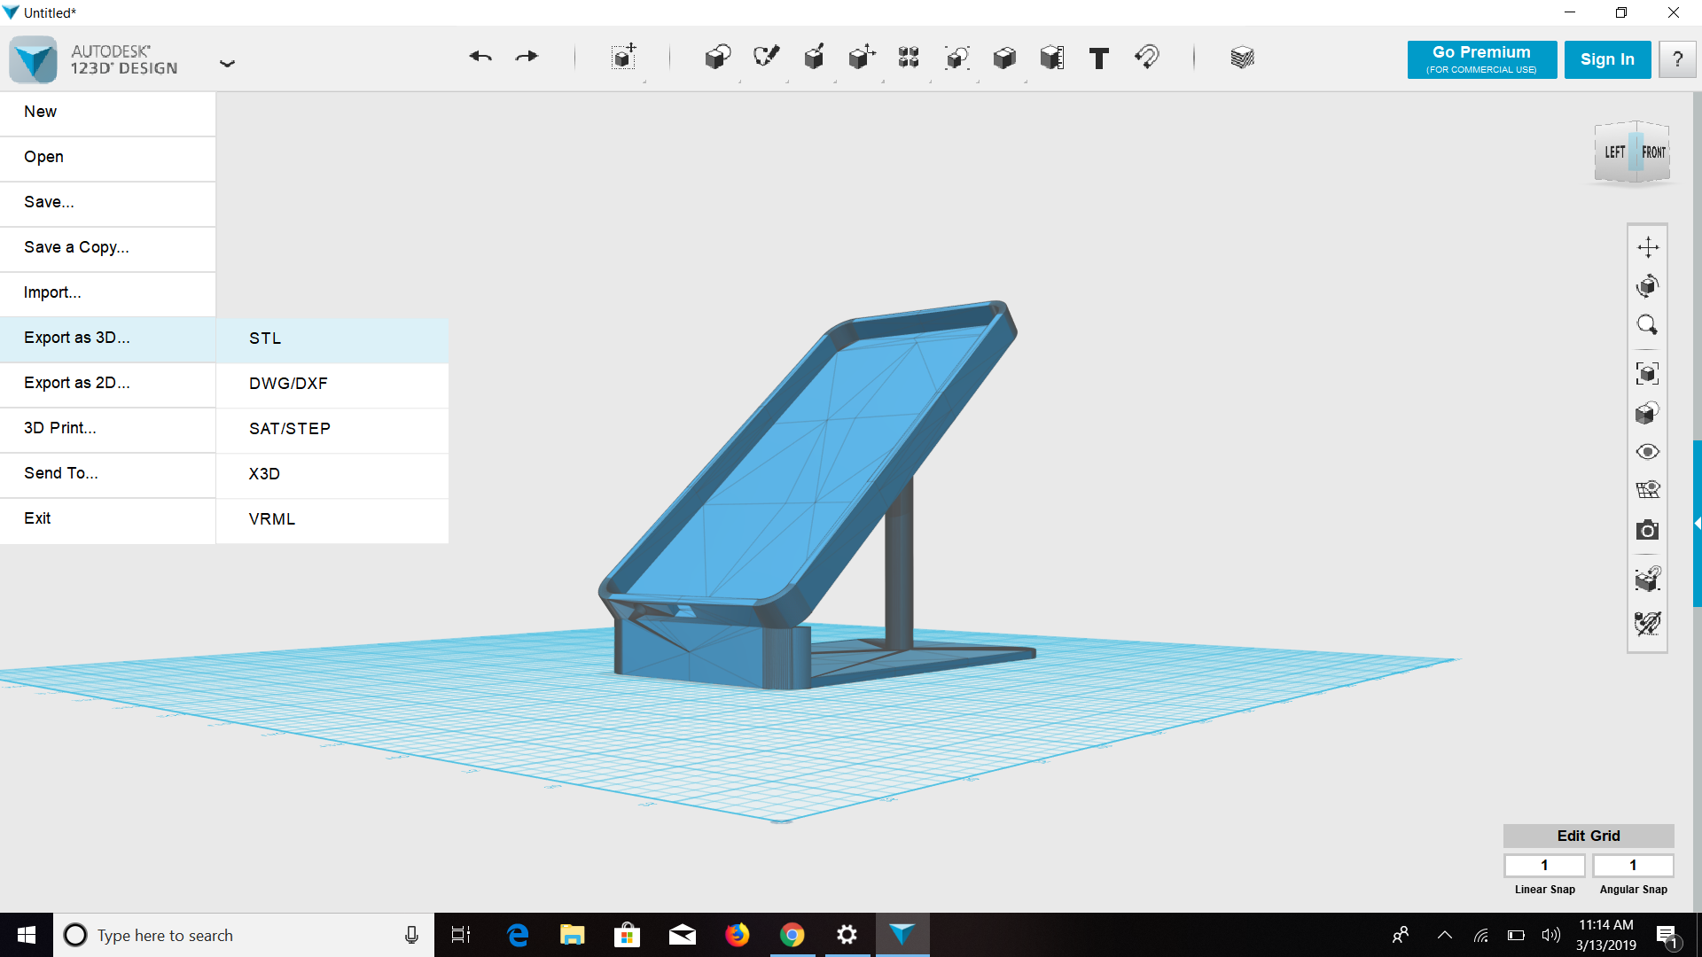1702x957 pixels.
Task: Toggle grid visibility icon
Action: coord(1648,490)
